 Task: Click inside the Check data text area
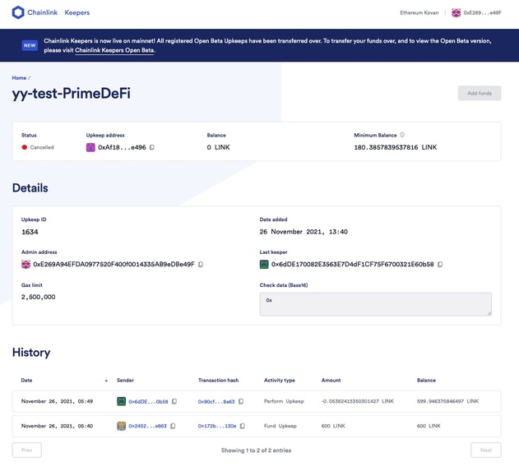[x=375, y=304]
